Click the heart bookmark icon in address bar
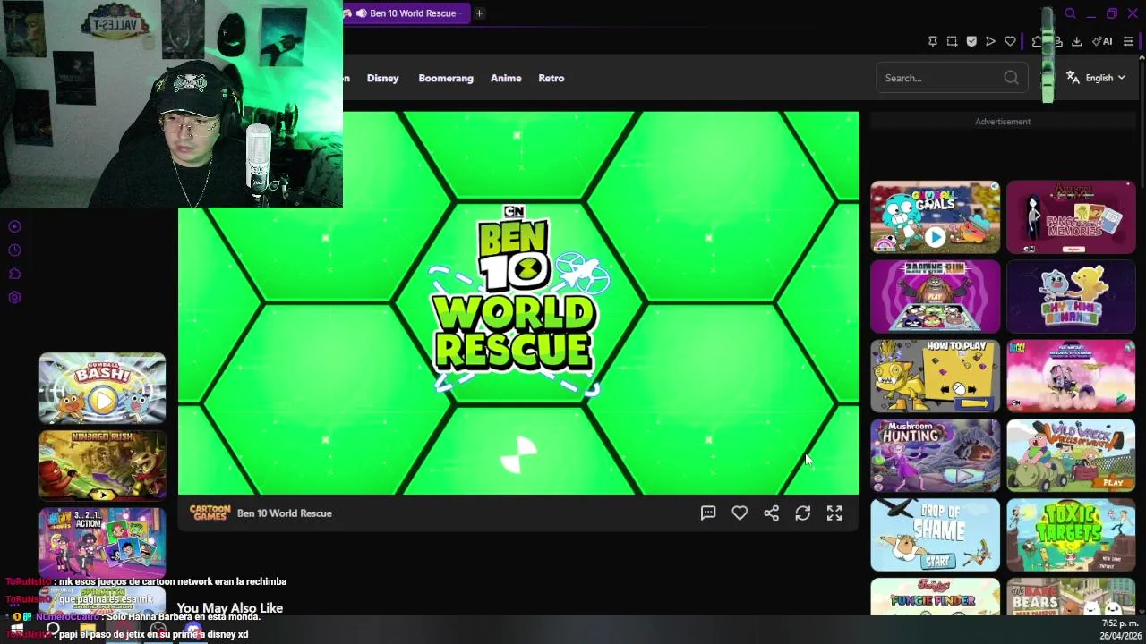Screen dimensions: 1146x644 click(1010, 41)
